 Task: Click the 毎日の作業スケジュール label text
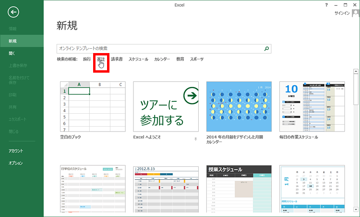click(299, 137)
